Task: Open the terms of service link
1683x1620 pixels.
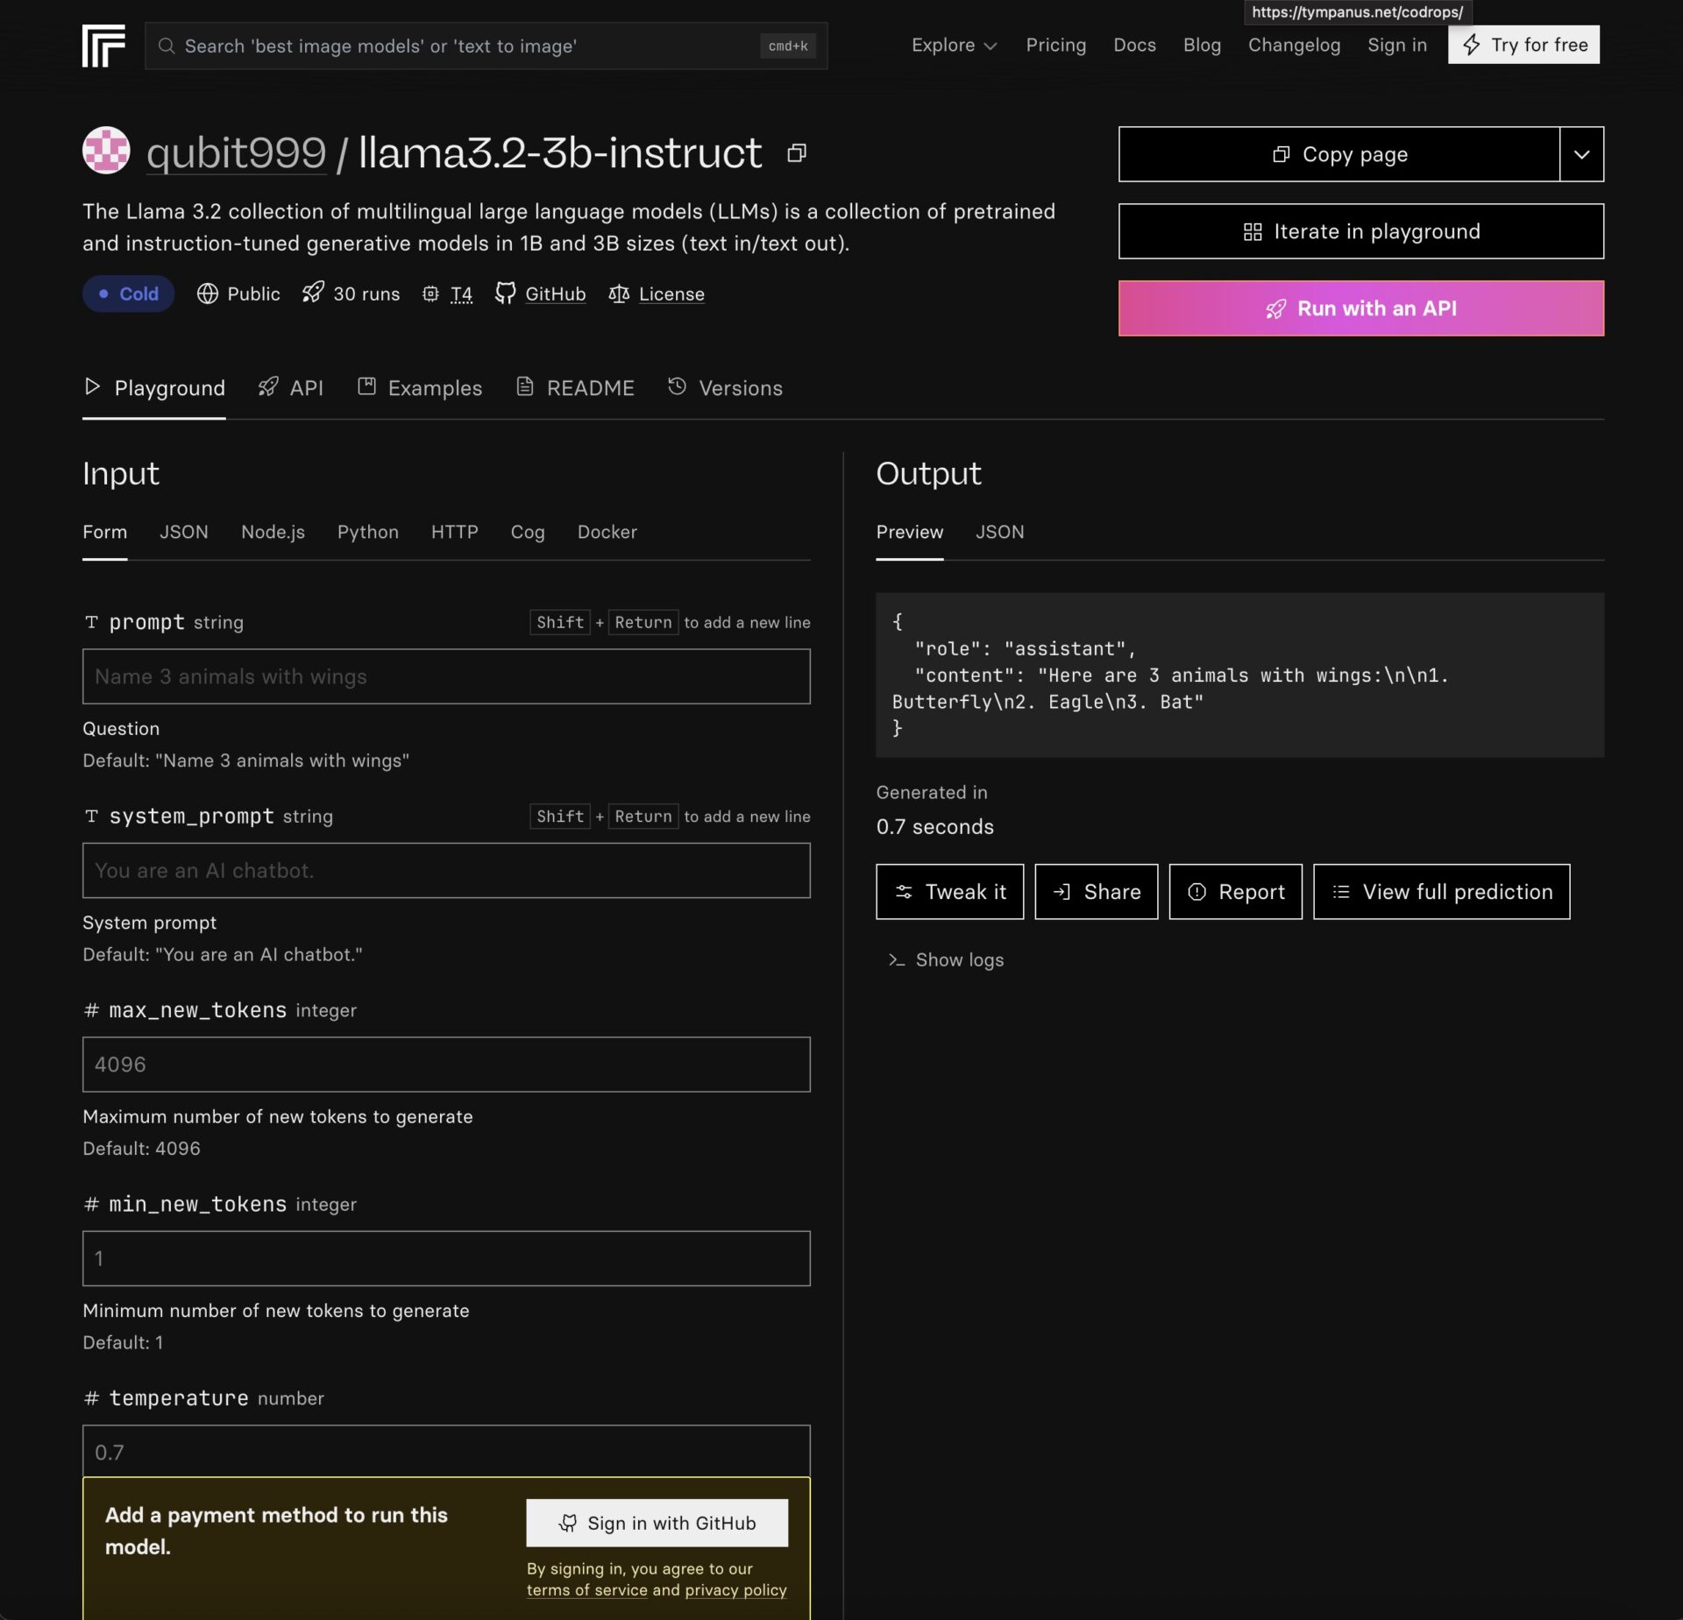Action: pyautogui.click(x=587, y=1589)
